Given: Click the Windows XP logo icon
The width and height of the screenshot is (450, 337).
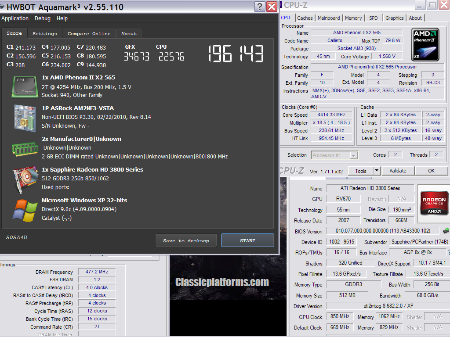Looking at the screenshot, I should pos(25,210).
